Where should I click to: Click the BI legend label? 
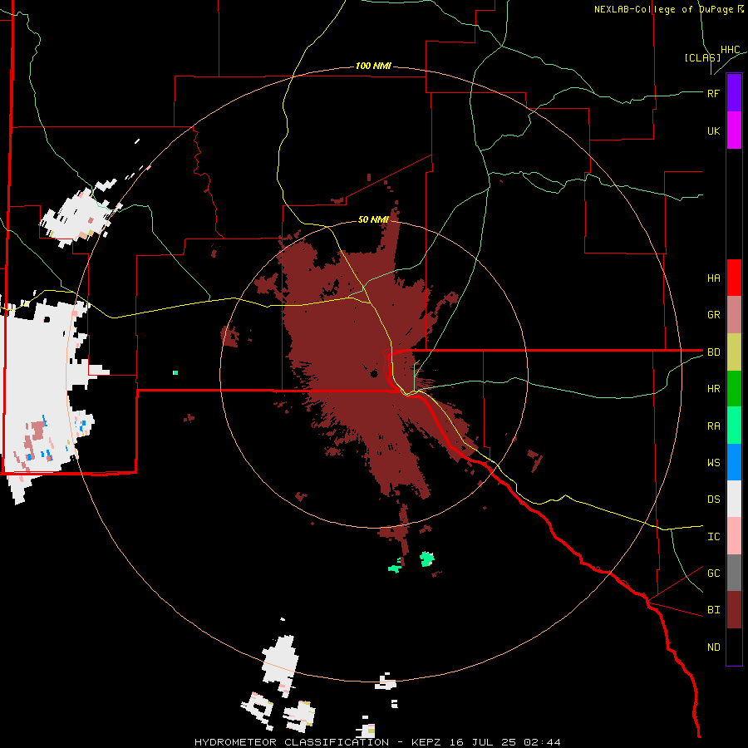pyautogui.click(x=713, y=610)
